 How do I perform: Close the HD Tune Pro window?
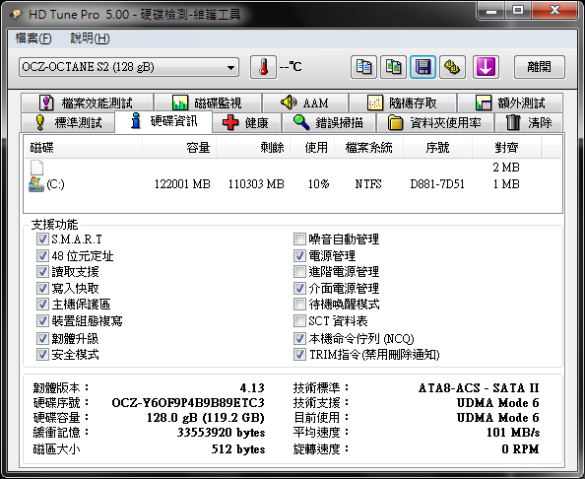coord(554,11)
